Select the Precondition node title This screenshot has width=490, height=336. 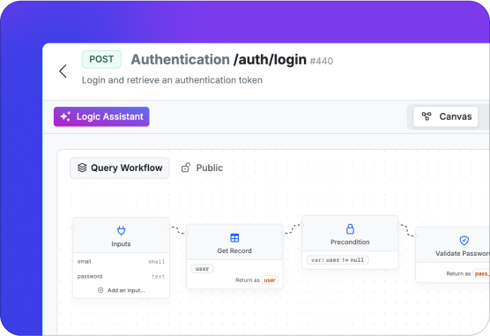point(350,243)
